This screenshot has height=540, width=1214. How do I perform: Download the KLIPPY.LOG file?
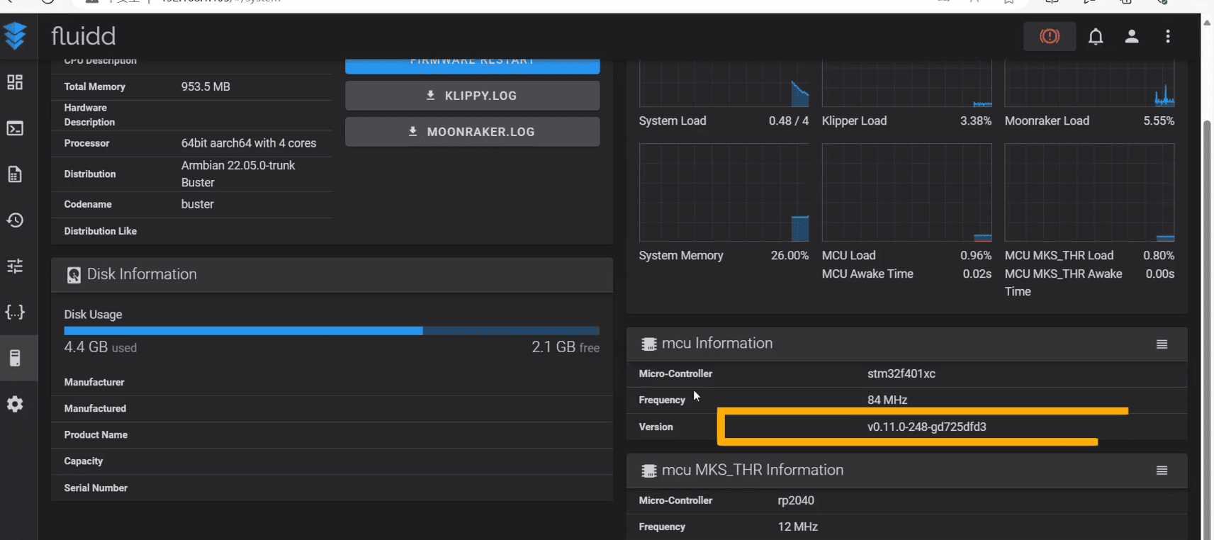(x=472, y=96)
